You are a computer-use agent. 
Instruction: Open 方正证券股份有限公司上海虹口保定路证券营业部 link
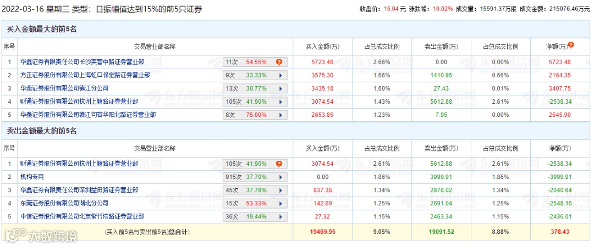click(x=85, y=75)
